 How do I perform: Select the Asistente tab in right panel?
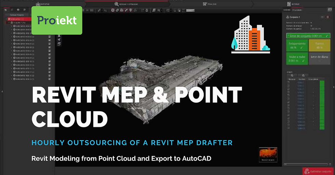coord(287,10)
